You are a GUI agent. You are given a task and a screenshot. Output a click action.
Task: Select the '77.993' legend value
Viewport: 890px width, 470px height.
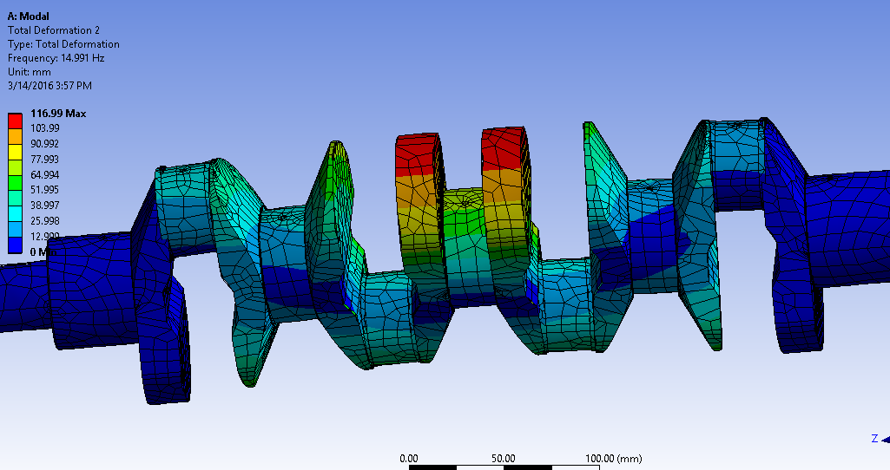pos(45,160)
